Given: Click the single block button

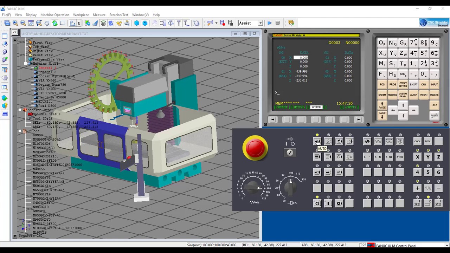Looking at the screenshot, I should click(317, 157).
